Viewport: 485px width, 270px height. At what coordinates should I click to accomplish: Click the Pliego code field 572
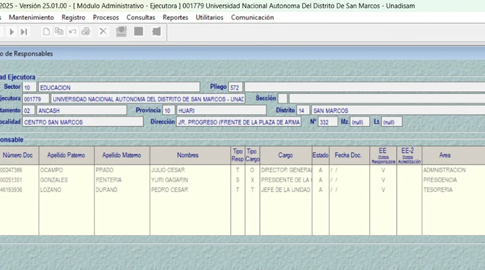click(235, 87)
